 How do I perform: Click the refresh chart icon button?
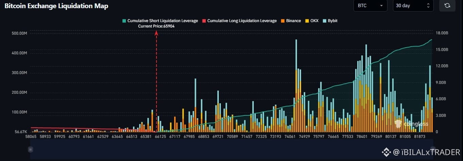coord(447,6)
